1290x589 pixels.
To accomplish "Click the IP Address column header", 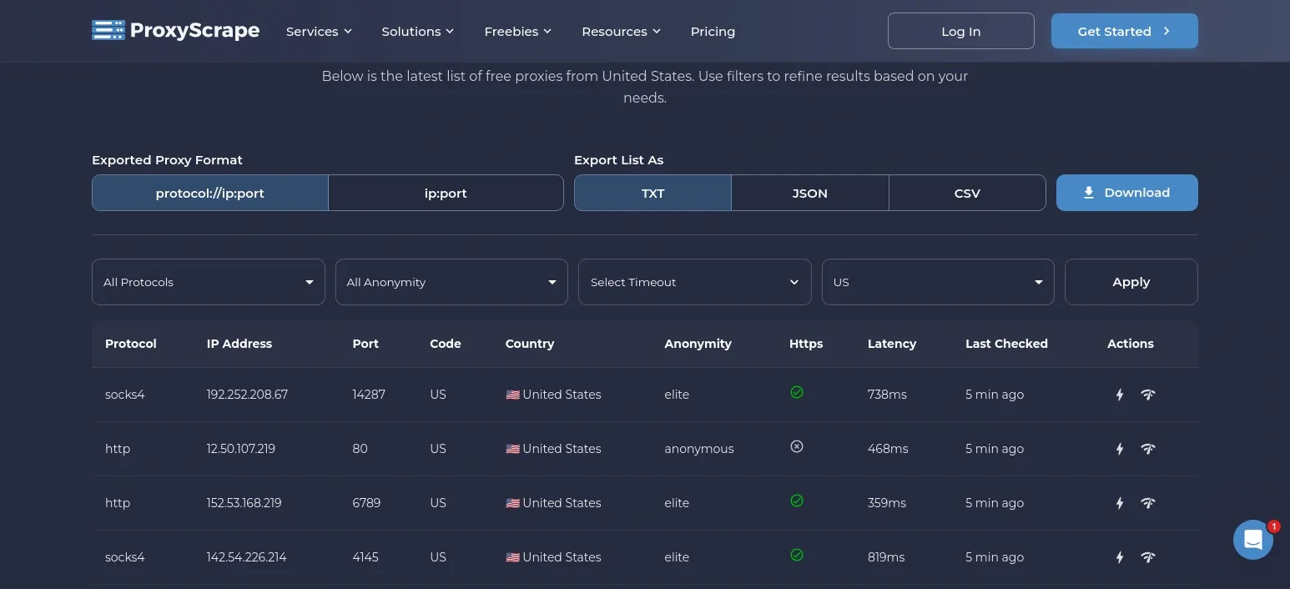I will click(239, 344).
